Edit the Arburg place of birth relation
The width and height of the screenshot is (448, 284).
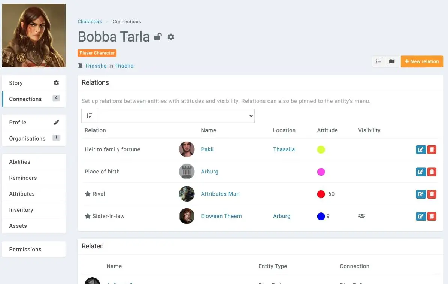pos(421,172)
